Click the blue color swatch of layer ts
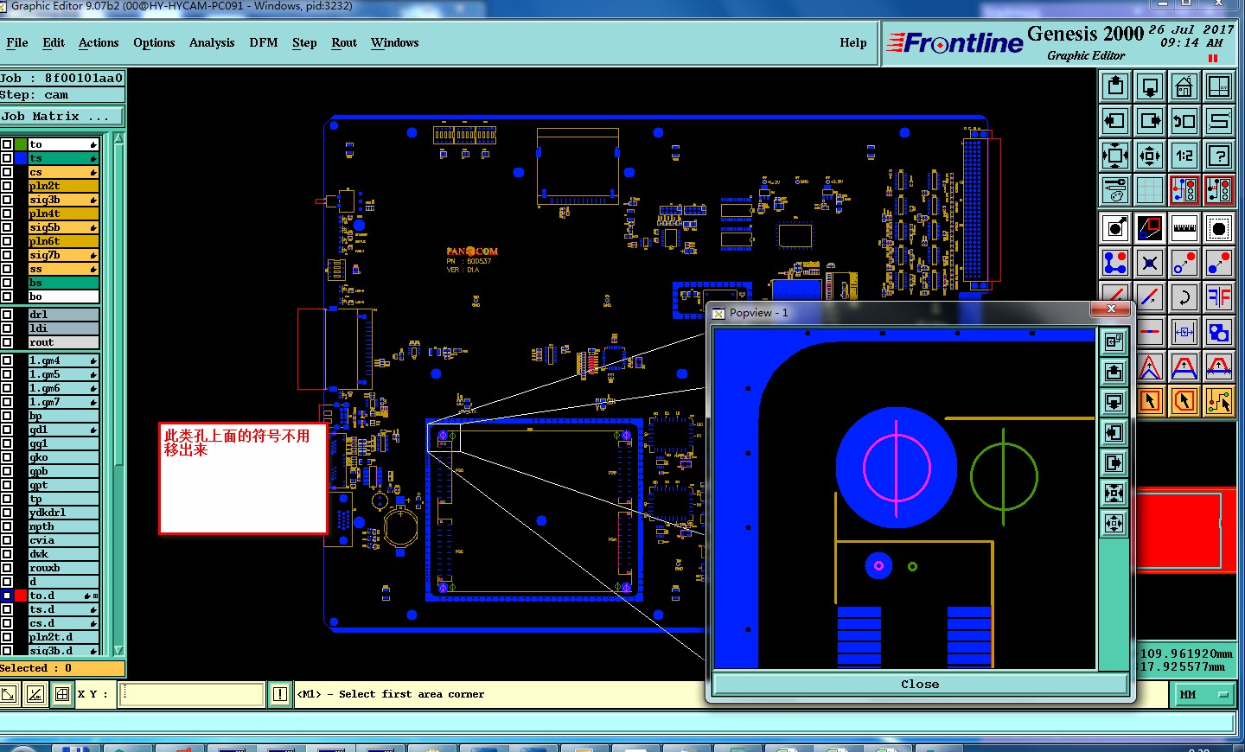This screenshot has height=752, width=1245. [21, 158]
